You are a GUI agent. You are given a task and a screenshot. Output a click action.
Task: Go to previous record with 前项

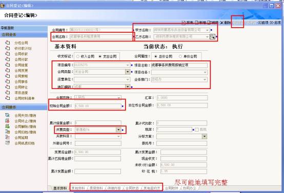[263, 23]
